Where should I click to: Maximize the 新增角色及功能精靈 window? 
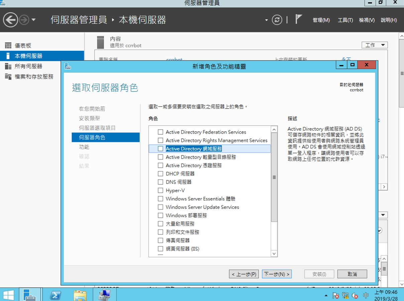(353, 65)
